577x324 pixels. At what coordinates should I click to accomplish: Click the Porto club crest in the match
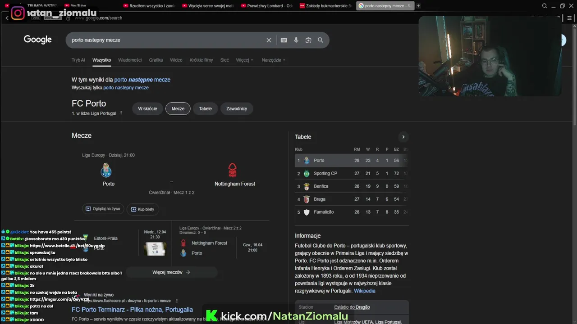point(106,170)
